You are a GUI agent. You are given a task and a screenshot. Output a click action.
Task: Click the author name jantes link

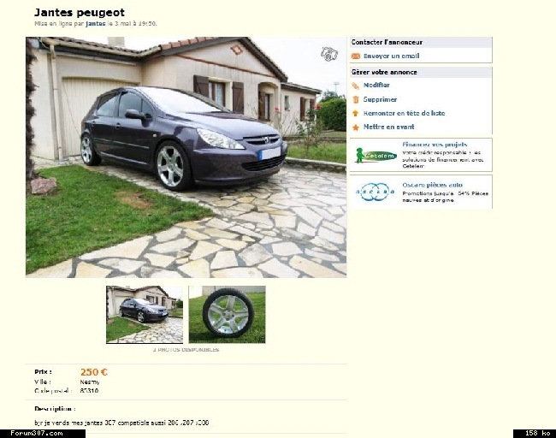[x=96, y=24]
